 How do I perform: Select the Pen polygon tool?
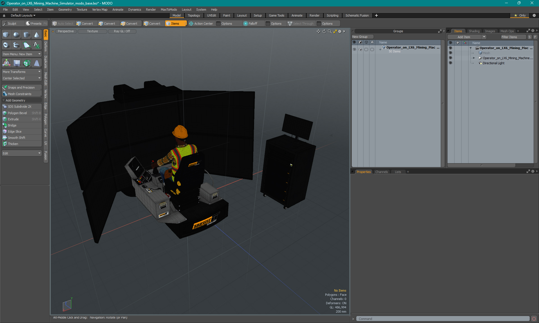tap(26, 45)
